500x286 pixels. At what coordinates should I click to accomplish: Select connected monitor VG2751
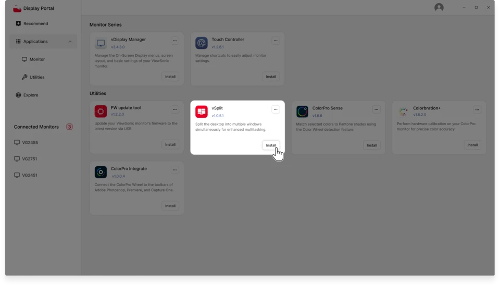(30, 159)
